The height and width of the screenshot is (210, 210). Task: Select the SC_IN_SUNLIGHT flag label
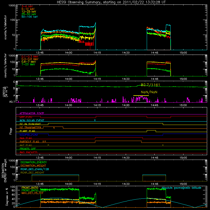(30, 124)
